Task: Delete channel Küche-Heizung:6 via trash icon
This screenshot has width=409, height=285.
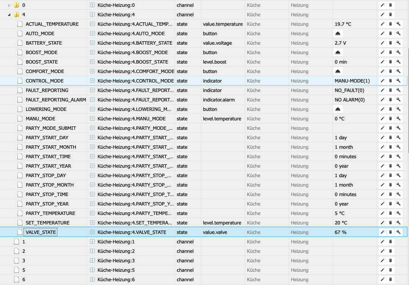Action: [x=390, y=280]
